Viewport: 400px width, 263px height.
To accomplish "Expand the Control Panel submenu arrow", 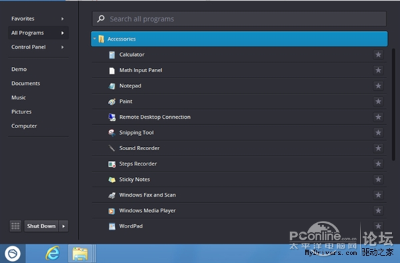I will click(x=63, y=47).
